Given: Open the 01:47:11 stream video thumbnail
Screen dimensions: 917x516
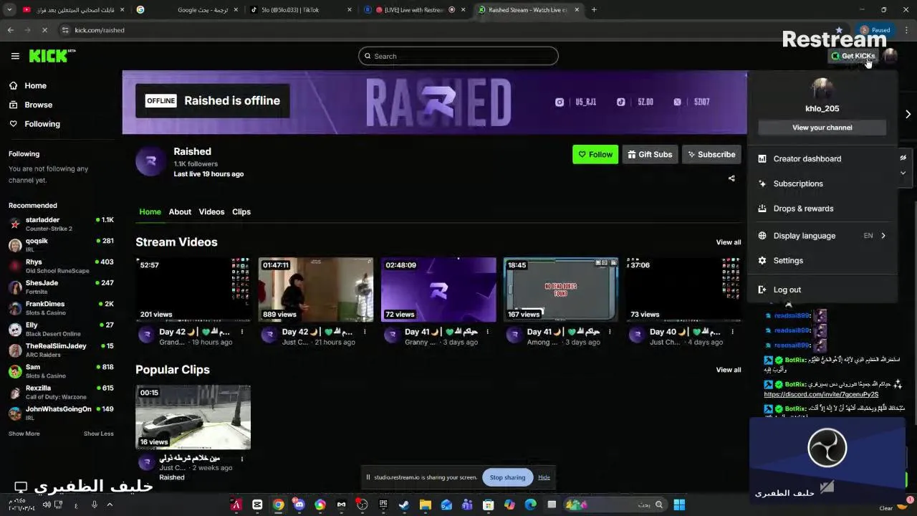Looking at the screenshot, I should pos(316,290).
